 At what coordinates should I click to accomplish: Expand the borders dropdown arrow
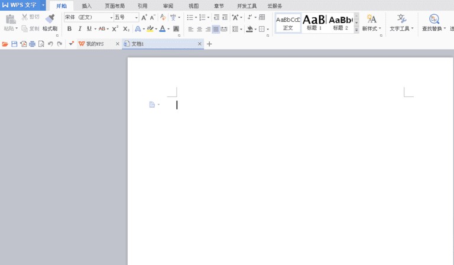[x=268, y=29]
